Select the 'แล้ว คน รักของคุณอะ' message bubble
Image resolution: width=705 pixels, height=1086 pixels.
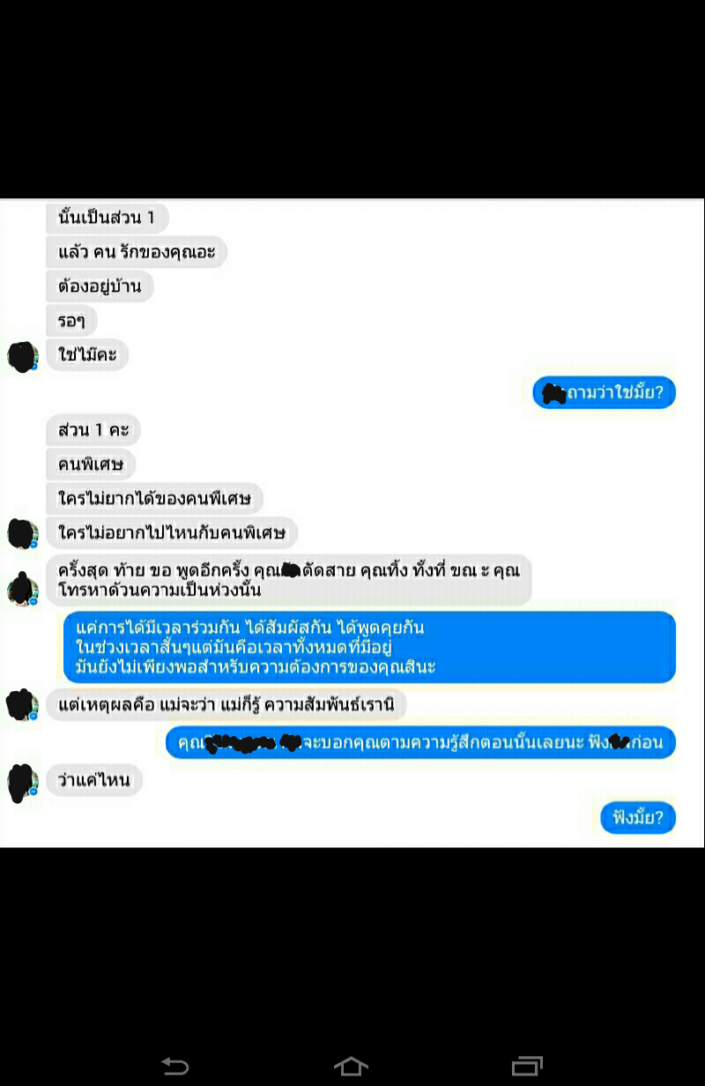137,252
